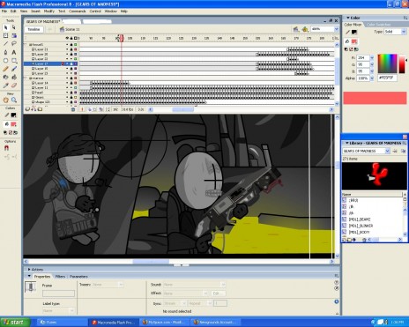Switch to the Filters tab

pyautogui.click(x=60, y=277)
